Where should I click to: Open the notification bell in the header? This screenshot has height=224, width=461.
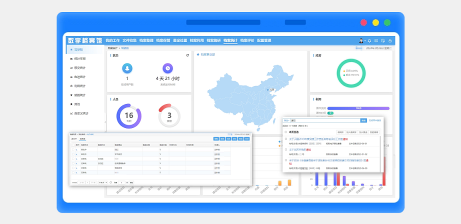point(369,40)
